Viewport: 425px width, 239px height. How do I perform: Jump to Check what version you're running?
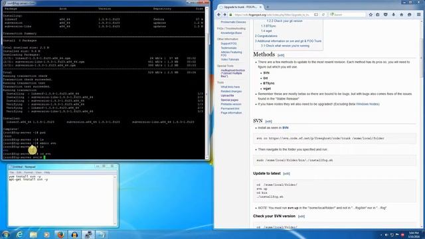click(285, 46)
